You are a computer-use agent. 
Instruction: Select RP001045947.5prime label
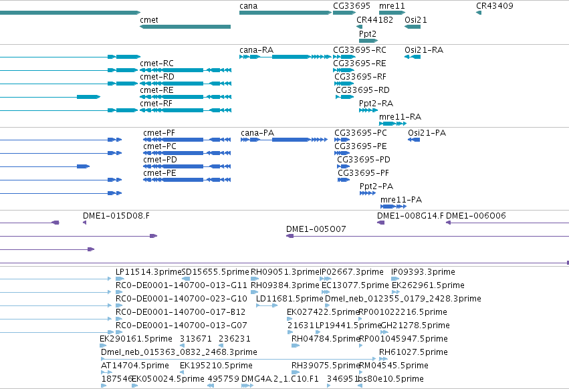pos(403,339)
